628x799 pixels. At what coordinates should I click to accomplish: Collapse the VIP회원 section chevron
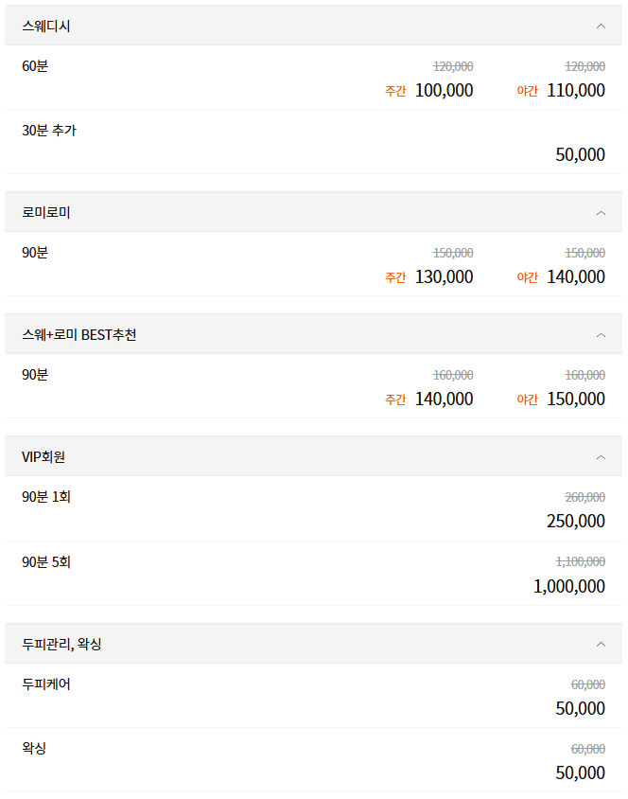(x=602, y=455)
